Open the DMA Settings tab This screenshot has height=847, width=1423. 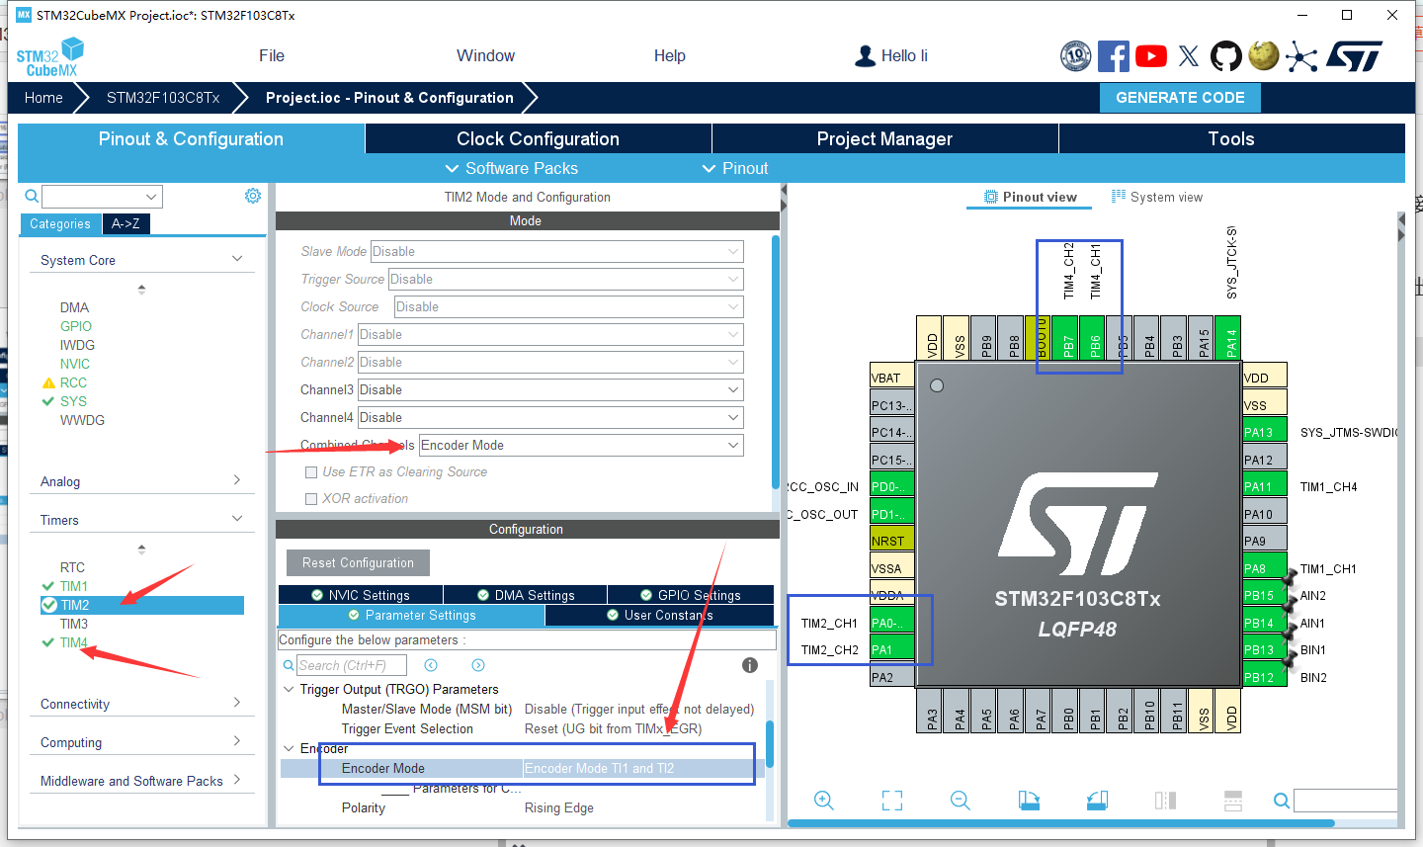coord(526,595)
